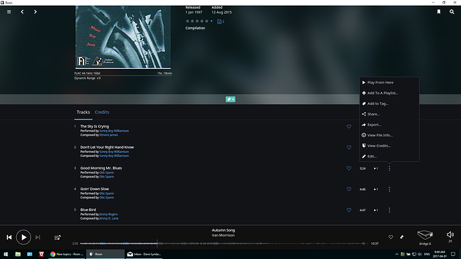This screenshot has width=461, height=259.
Task: Set rating on the star bar
Action: (x=197, y=21)
